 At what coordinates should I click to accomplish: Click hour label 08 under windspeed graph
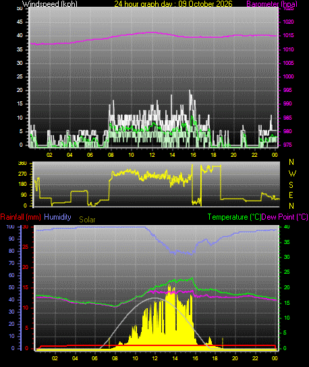tap(111, 155)
